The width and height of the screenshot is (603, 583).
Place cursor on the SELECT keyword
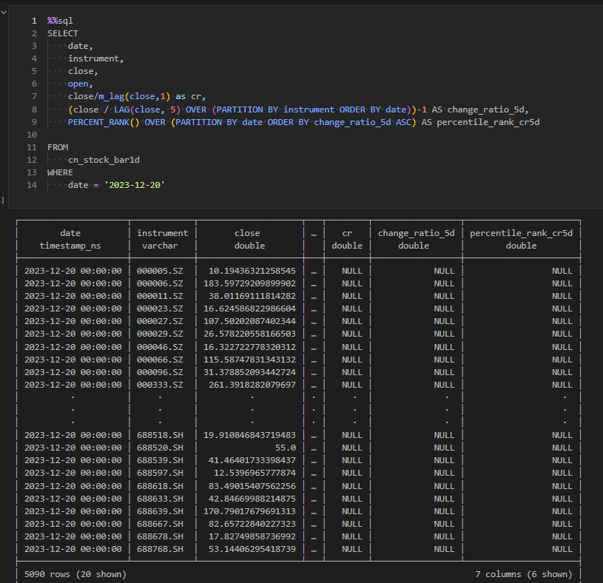[x=62, y=33]
